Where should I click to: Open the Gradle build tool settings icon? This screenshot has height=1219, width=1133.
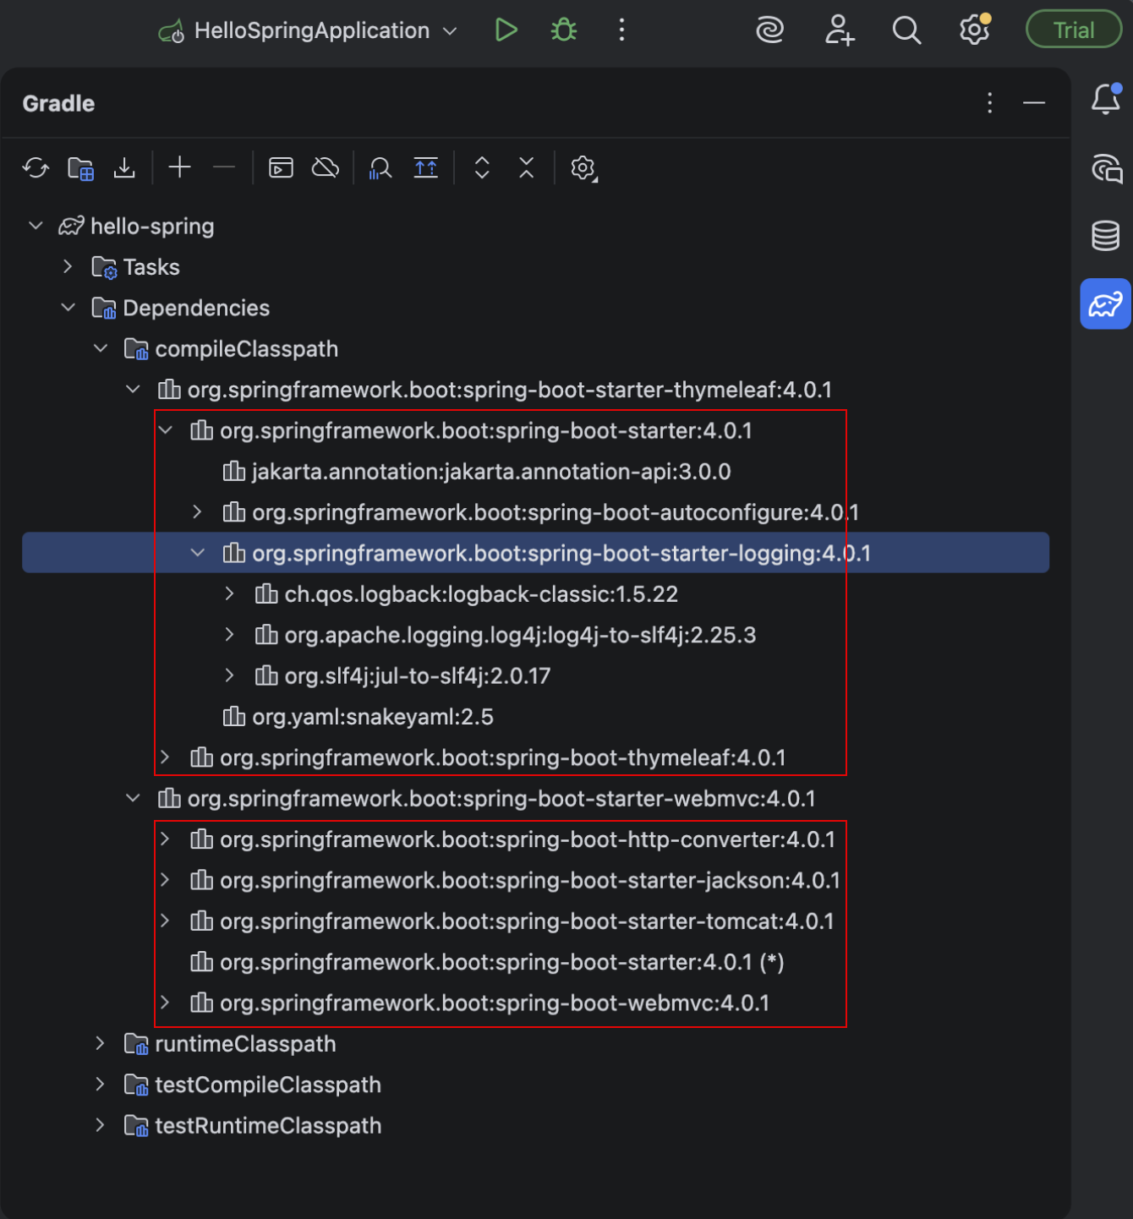coord(583,168)
